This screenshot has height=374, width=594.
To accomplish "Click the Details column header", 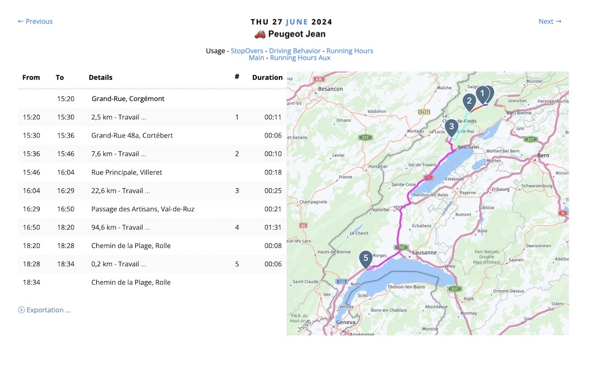I will coord(101,78).
